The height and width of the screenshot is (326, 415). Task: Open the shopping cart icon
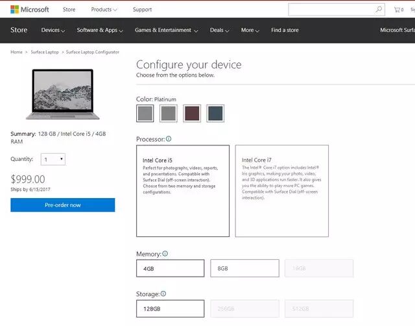point(398,10)
